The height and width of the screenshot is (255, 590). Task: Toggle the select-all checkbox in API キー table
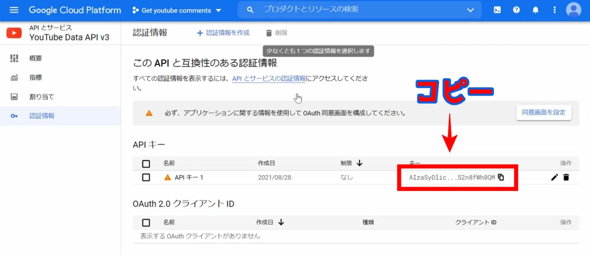[146, 163]
